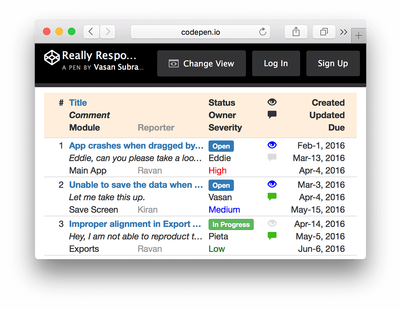
Task: Open the Safari share menu
Action: 296,32
